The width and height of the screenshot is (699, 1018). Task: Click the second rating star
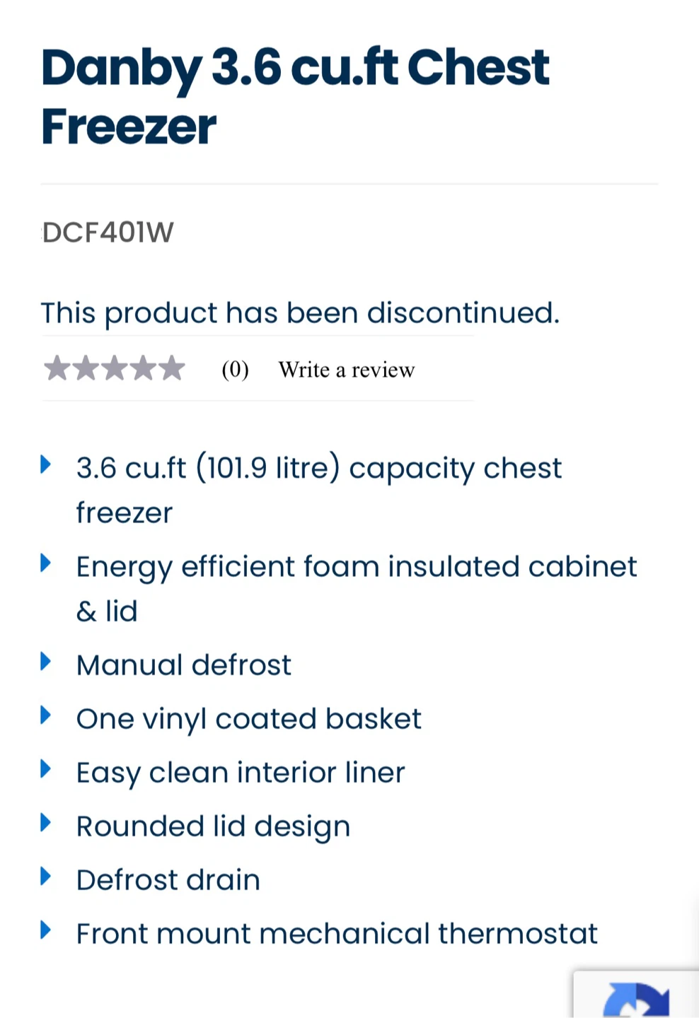(x=86, y=368)
